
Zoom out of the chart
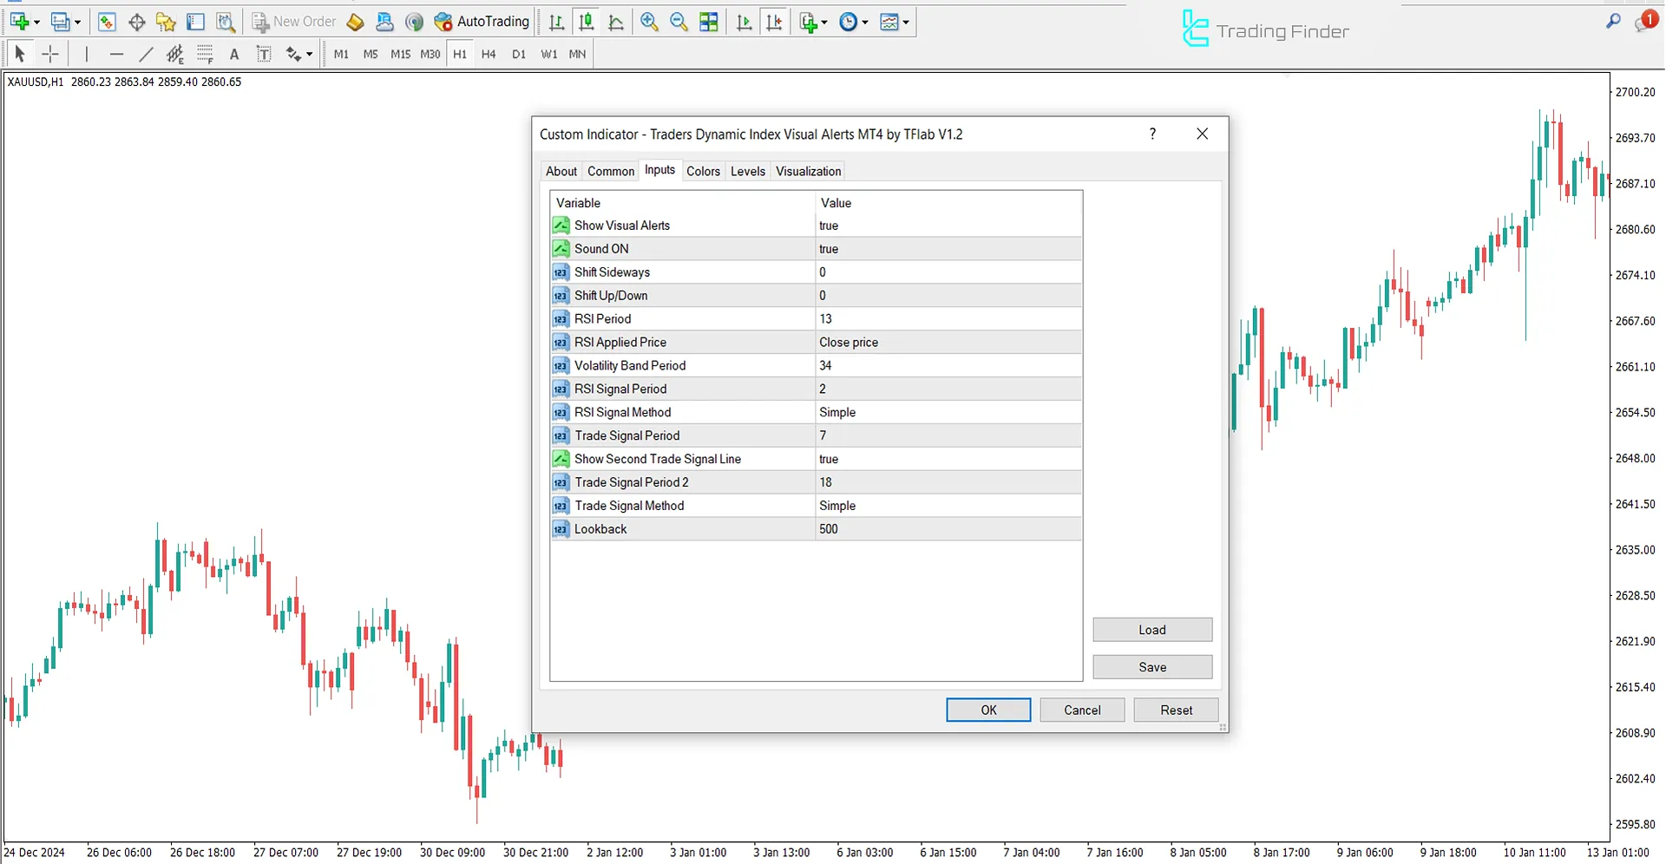tap(679, 22)
